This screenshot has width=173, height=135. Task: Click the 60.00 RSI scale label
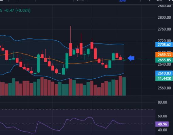pos(162,116)
